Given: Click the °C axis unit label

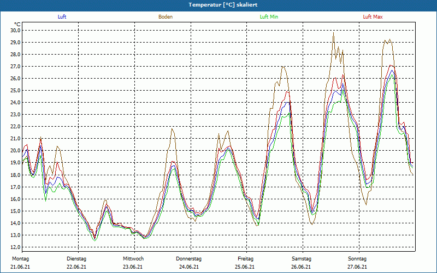Looking at the screenshot, I should (17, 25).
